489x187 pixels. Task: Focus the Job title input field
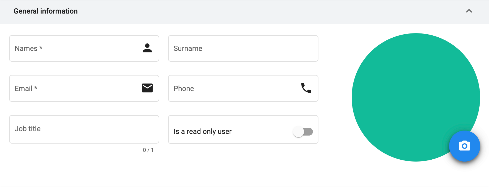pyautogui.click(x=84, y=129)
